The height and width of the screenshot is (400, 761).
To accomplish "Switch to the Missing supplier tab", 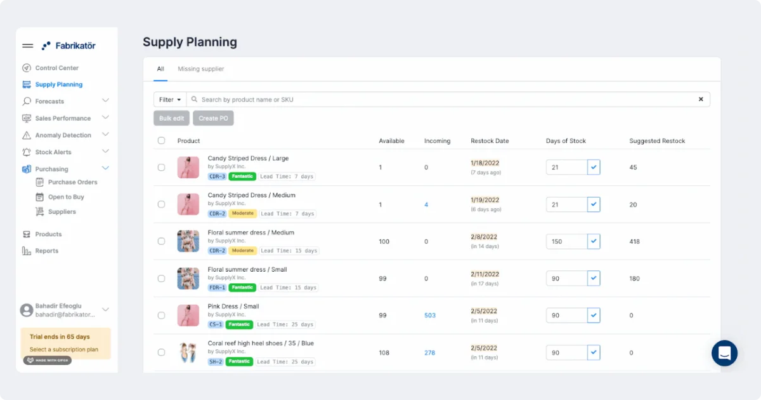I will pos(200,69).
